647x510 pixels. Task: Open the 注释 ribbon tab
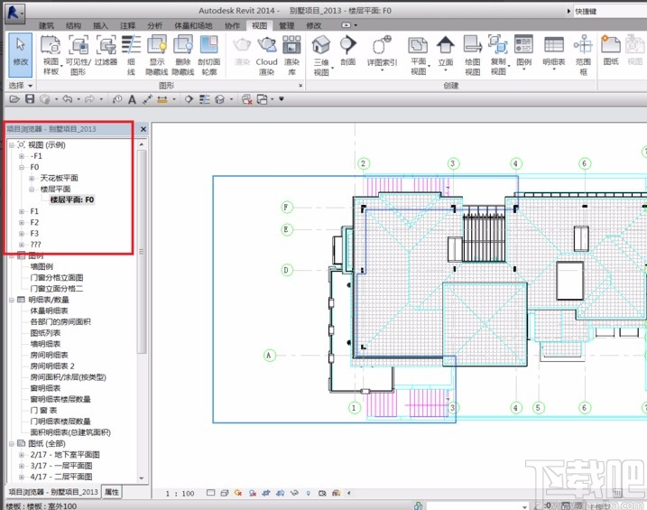127,25
